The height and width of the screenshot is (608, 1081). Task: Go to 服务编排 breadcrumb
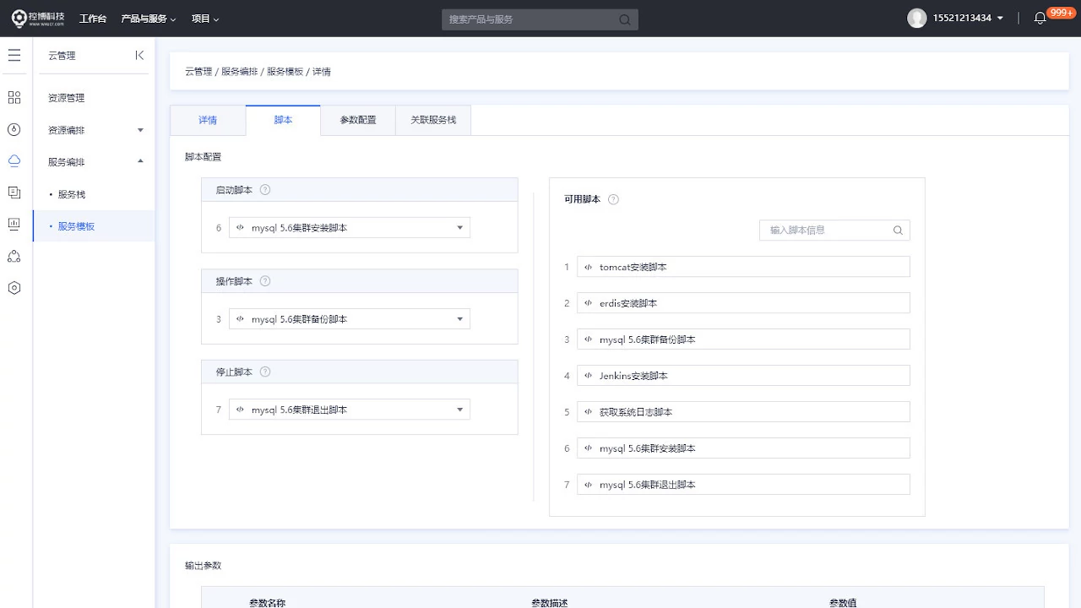pos(239,72)
